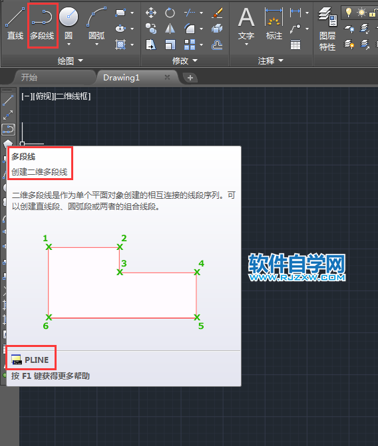Select the 直线 line tool in the ribbon
378x446 pixels.
(x=15, y=24)
